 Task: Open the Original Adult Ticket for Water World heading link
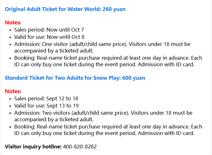click(65, 9)
